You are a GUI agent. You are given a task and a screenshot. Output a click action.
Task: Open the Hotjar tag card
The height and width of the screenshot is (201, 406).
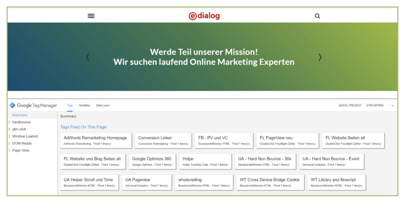(x=205, y=161)
